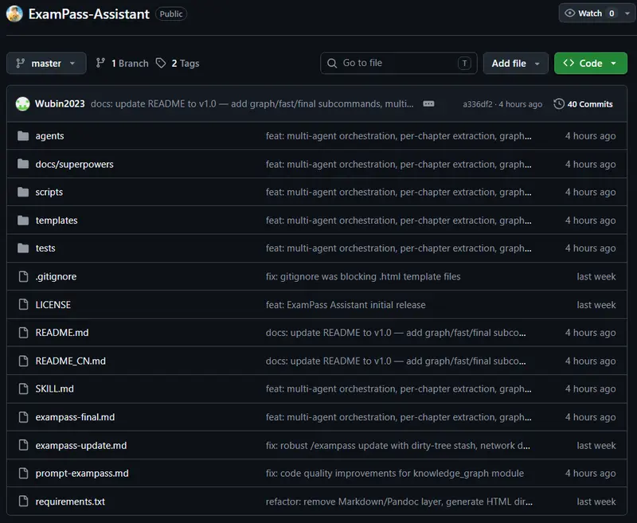
Task: Open the ExamPass-Assistant repository title
Action: [89, 14]
